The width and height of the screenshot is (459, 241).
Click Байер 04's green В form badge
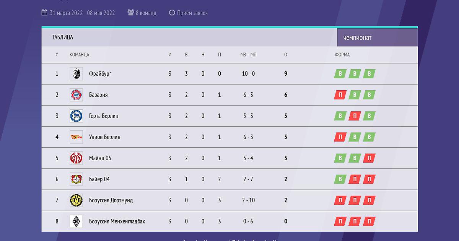340,179
